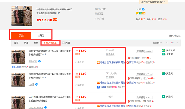The width and height of the screenshot is (185, 109).
Task: Sort results by 销量
Action: 26,43
